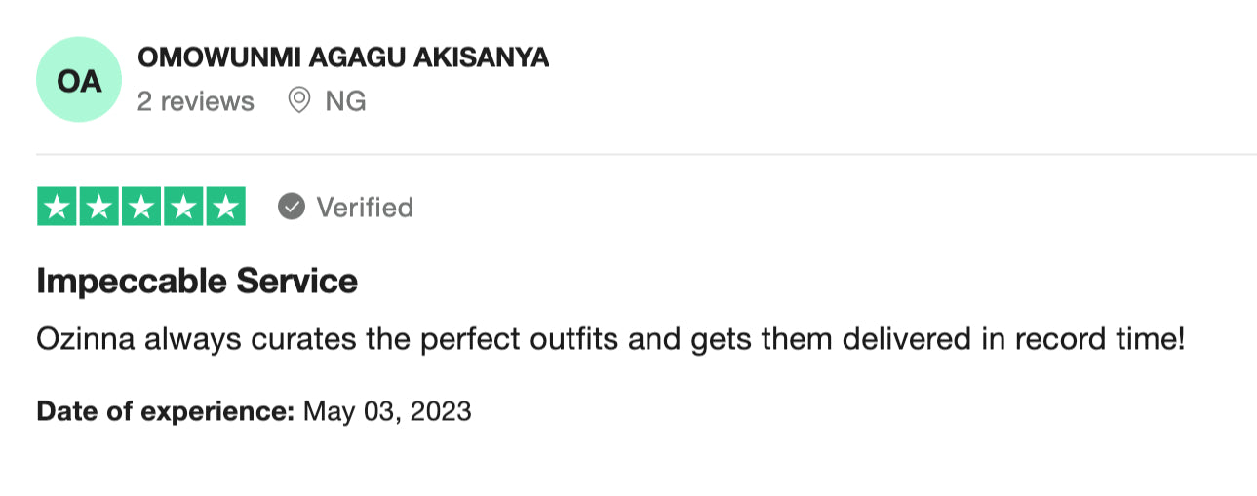Click the OA avatar circle

click(79, 80)
